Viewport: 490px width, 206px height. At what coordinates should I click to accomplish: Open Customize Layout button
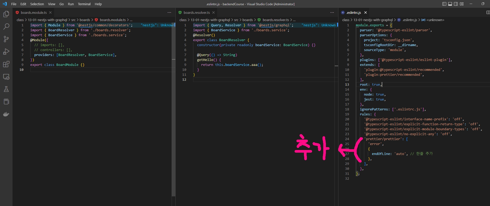462,4
